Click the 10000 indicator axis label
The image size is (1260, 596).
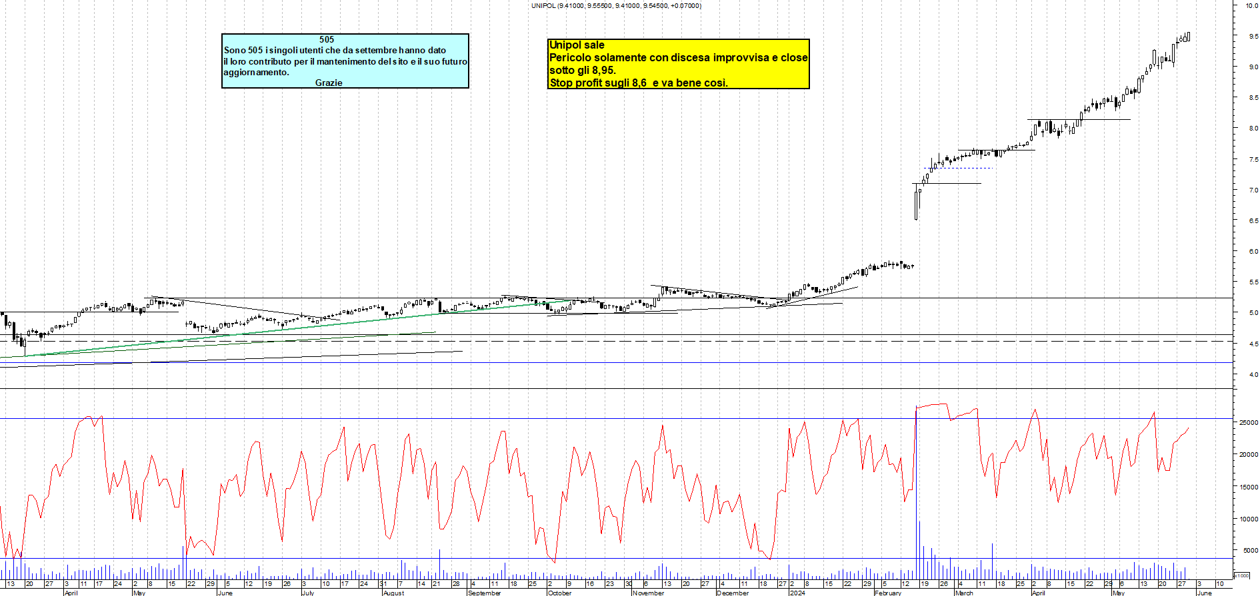click(1249, 519)
